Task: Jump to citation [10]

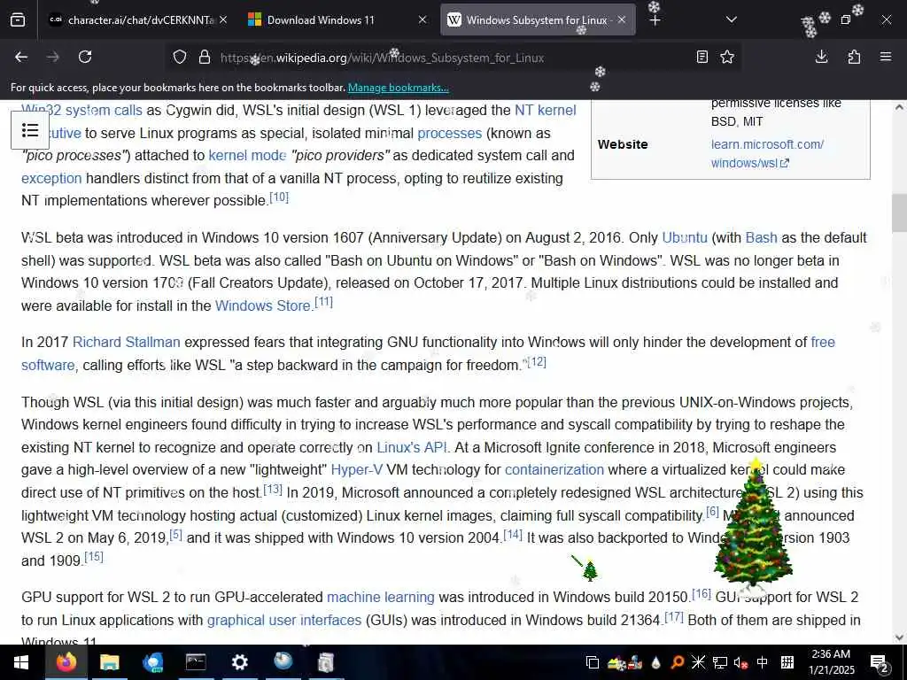Action: [x=279, y=197]
